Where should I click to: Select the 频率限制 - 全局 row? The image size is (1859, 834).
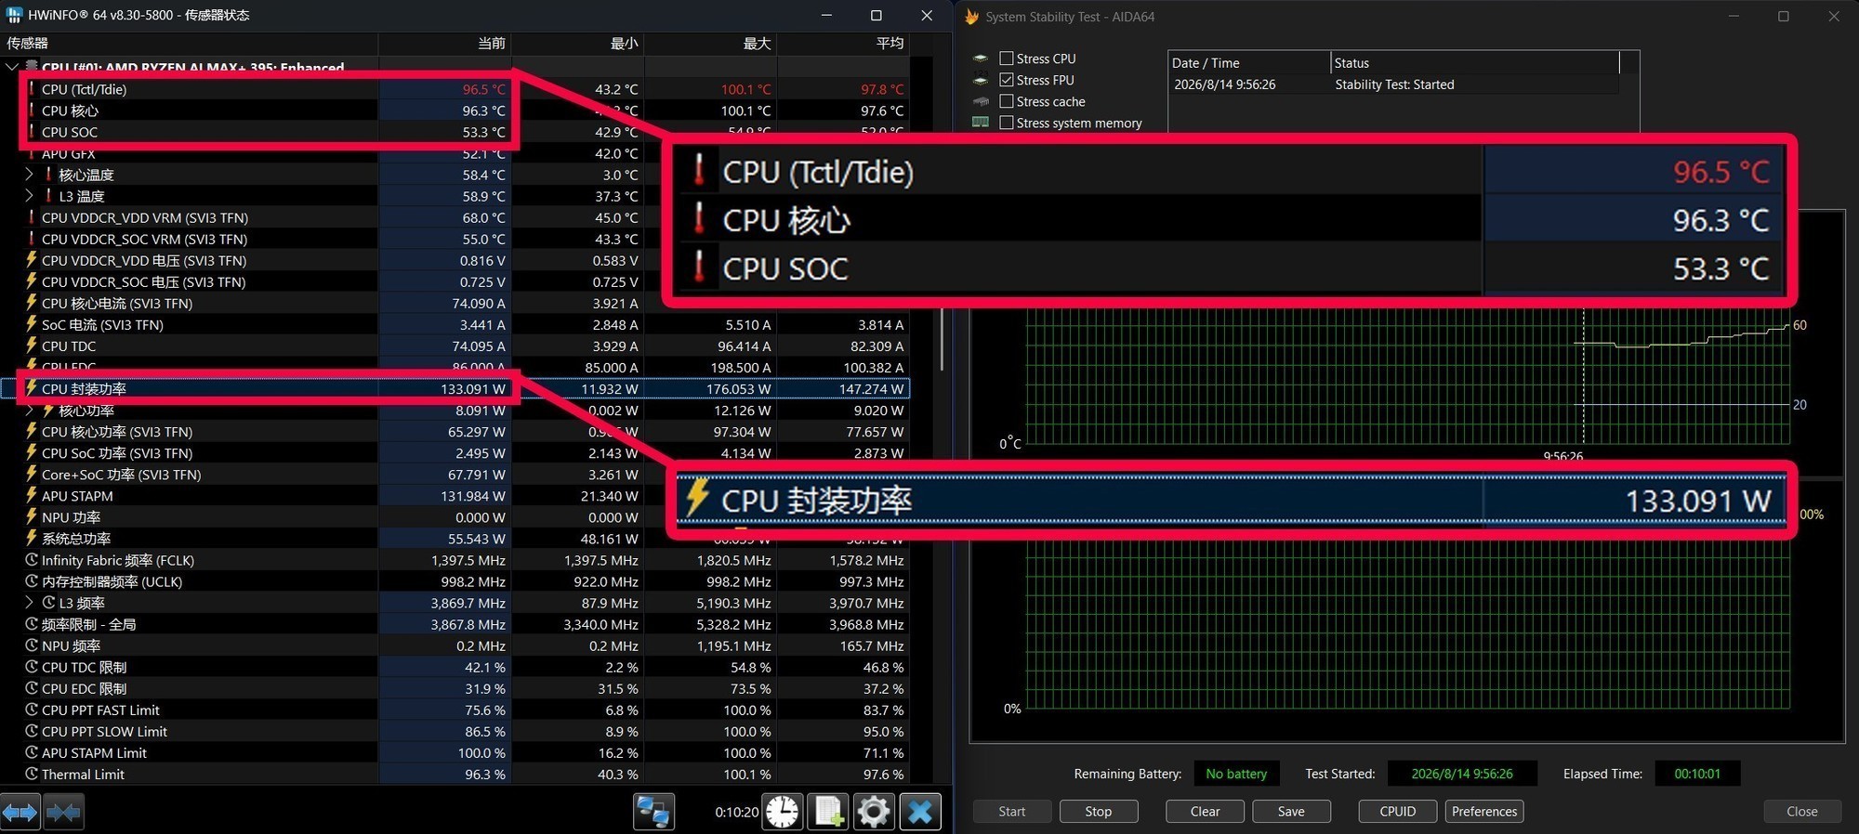[x=455, y=624]
